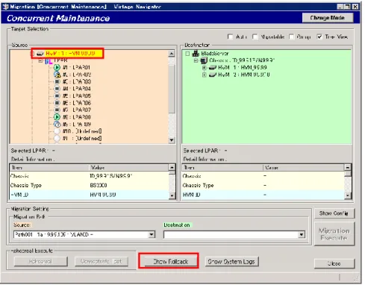Click the empty icon of #11 Undefined
The width and height of the screenshot is (365, 285).
(57, 138)
